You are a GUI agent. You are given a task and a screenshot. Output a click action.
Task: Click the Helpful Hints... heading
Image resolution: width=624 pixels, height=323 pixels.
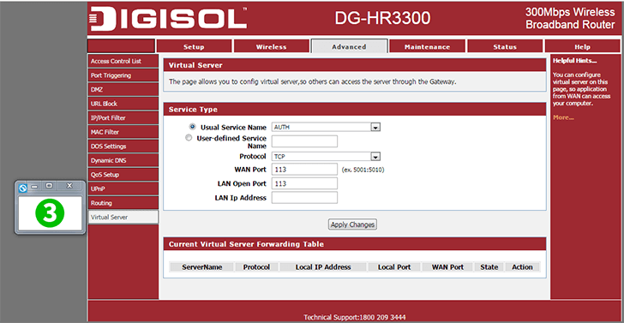click(575, 61)
